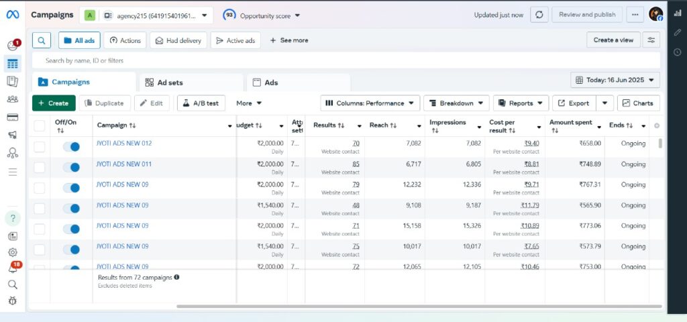Click the Export button
This screenshot has height=322, width=687.
(x=574, y=103)
